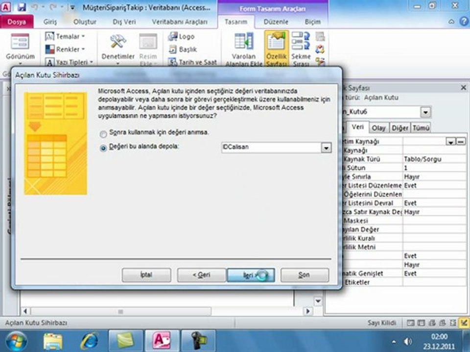470x352 pixels.
Task: Open Windows Explorer from taskbar
Action: (53, 341)
